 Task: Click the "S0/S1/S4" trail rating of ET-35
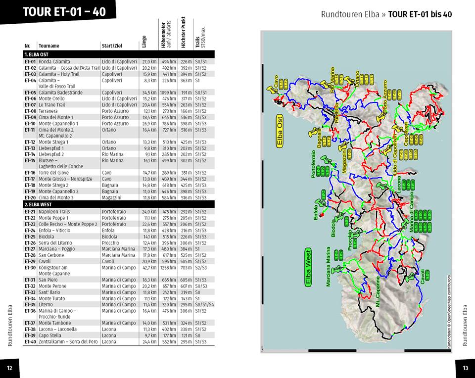click(204, 304)
